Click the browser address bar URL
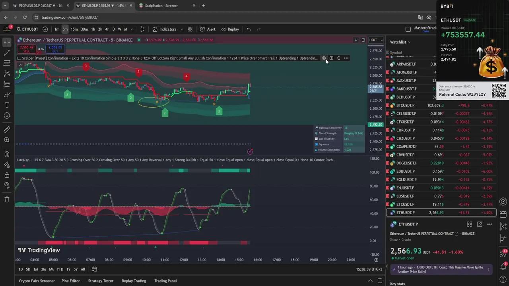This screenshot has height=286, width=509. pos(70,17)
